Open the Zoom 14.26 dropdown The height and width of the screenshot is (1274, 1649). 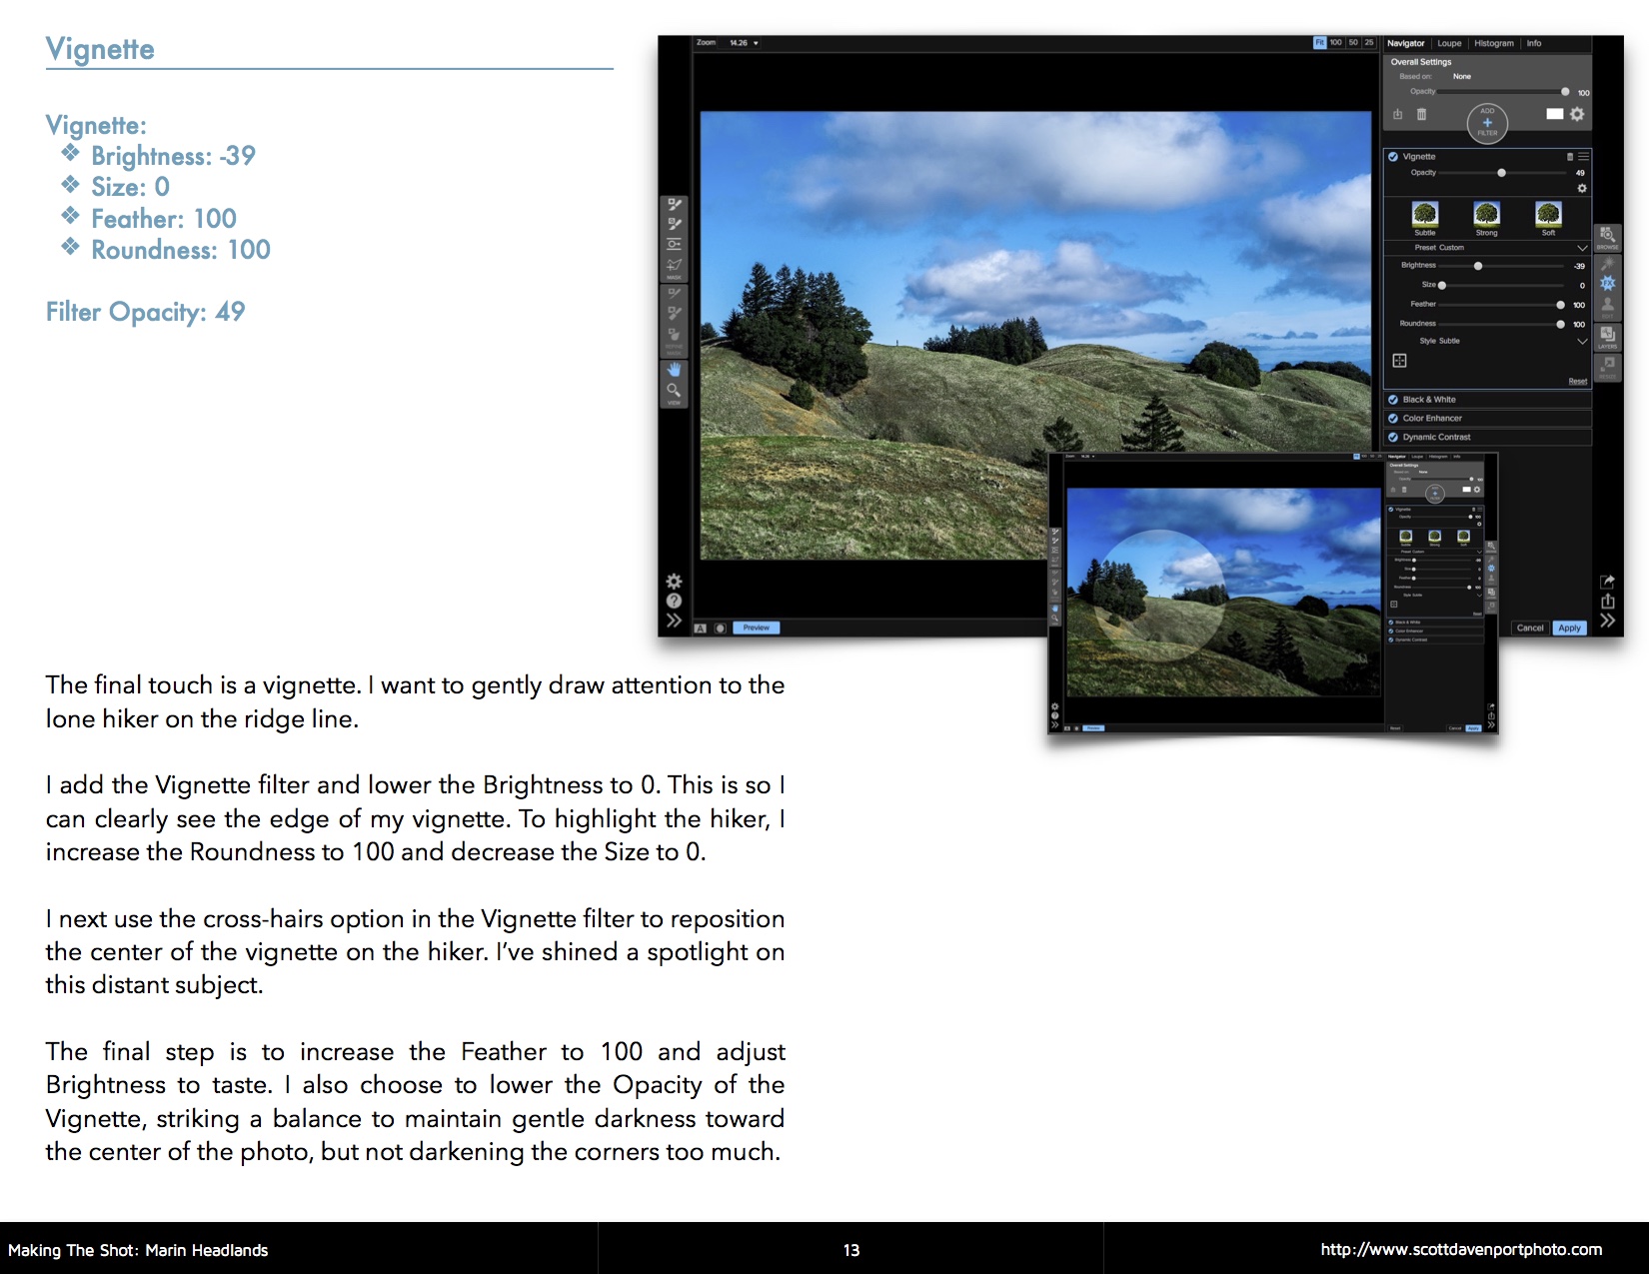click(744, 43)
